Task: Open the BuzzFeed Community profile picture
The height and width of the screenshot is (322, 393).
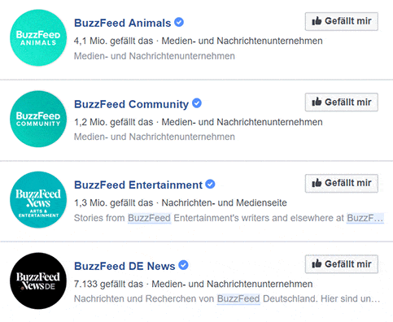Action: [x=38, y=119]
